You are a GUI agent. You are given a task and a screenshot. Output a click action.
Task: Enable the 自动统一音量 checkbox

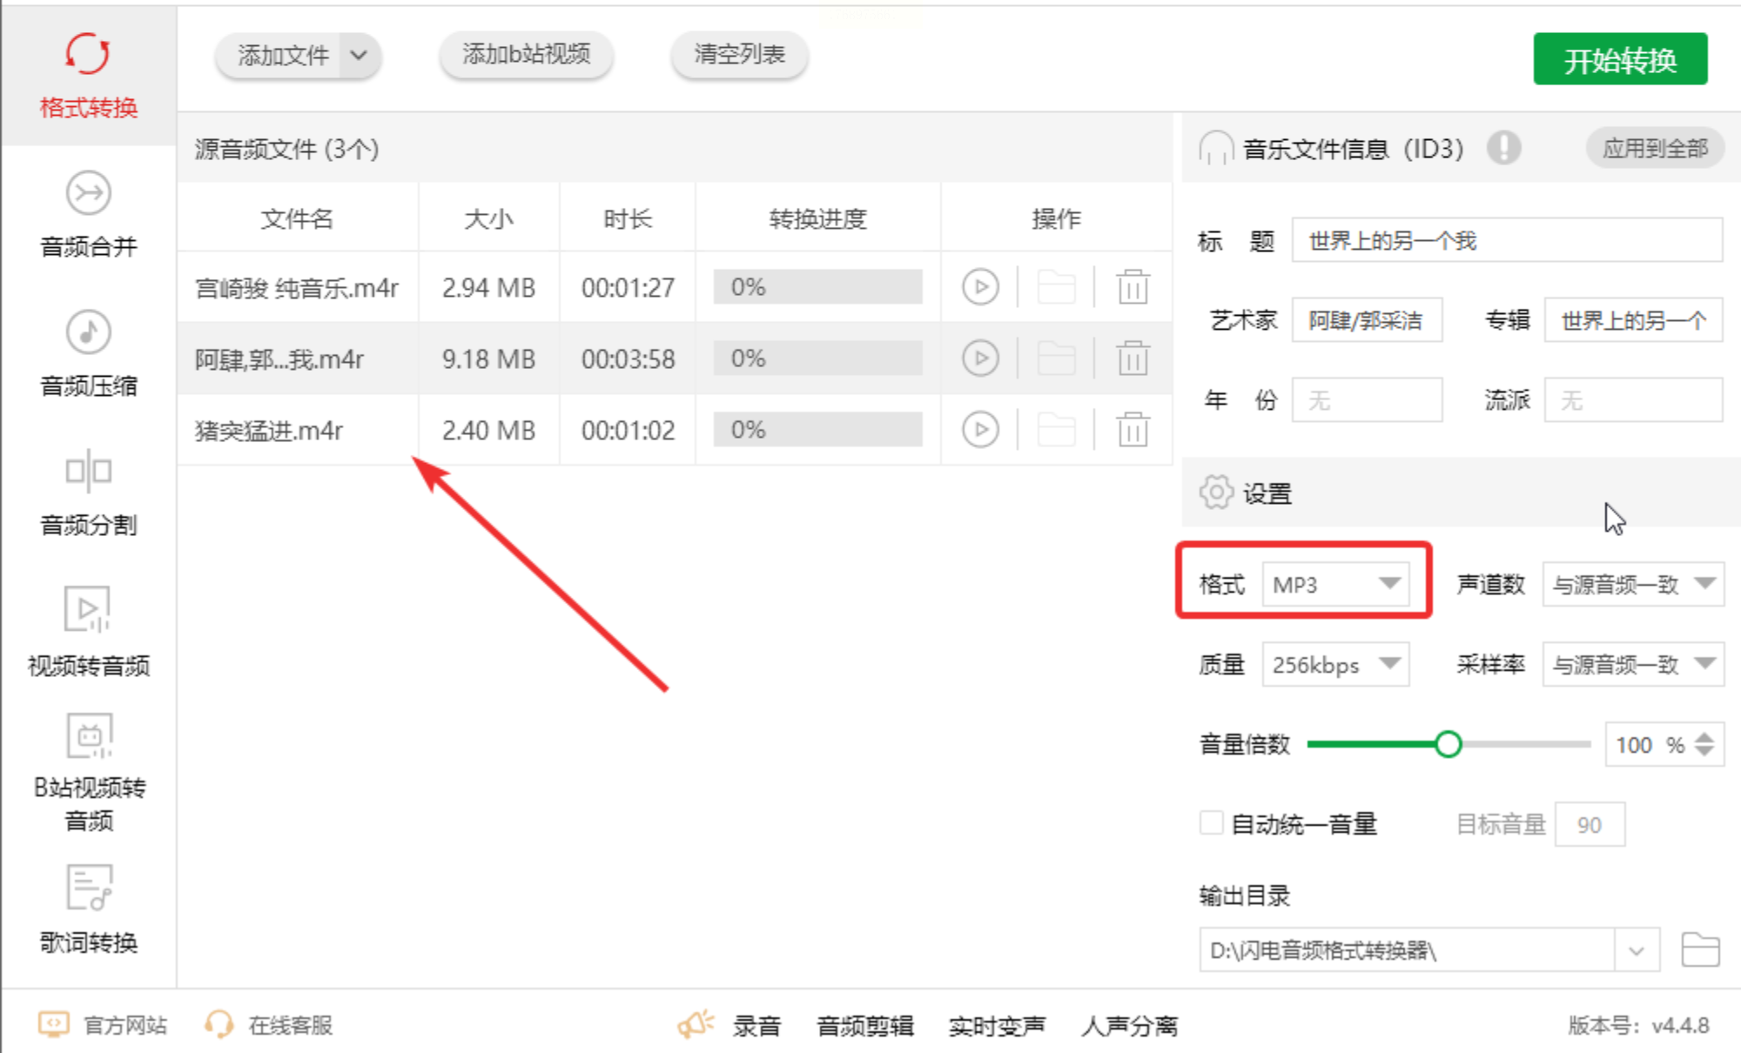(x=1211, y=822)
